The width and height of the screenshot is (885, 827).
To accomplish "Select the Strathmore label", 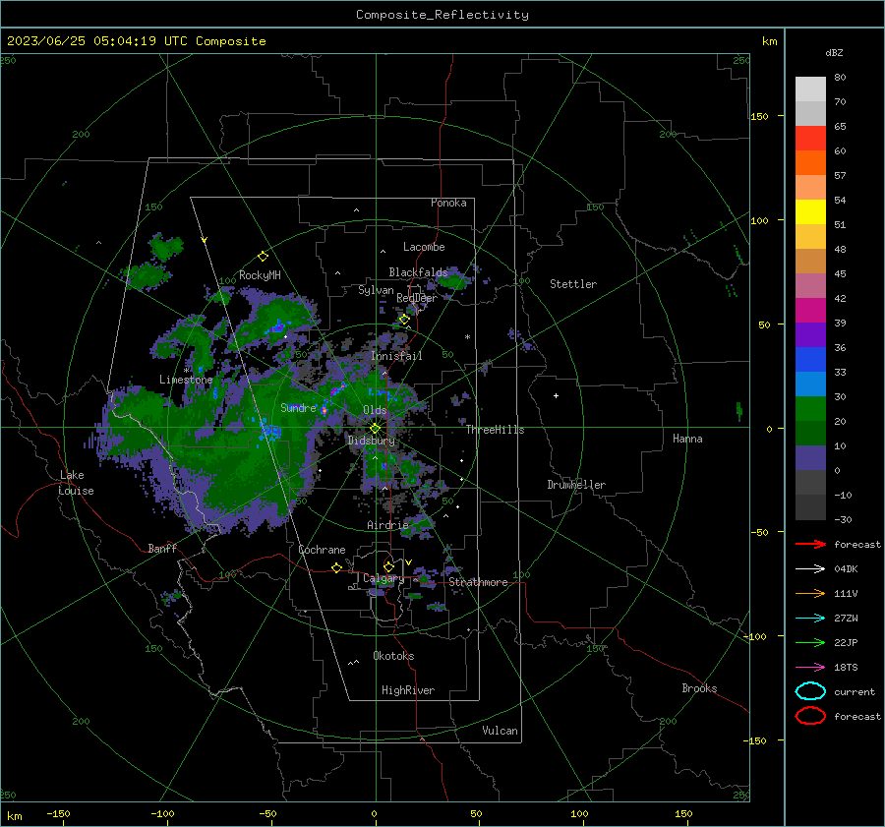I will (x=478, y=582).
